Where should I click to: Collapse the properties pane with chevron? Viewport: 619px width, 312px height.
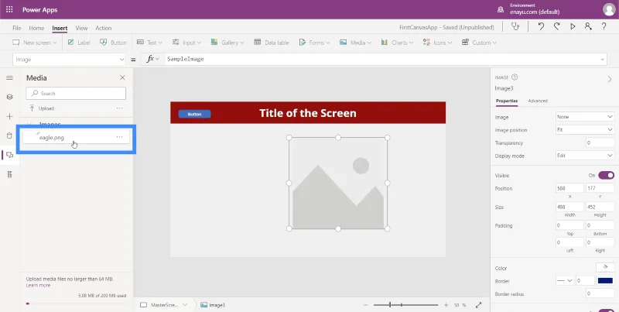click(610, 80)
